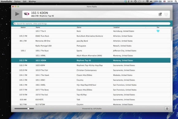Favorite 102.5 KDON with the heart icon

pyautogui.click(x=166, y=14)
